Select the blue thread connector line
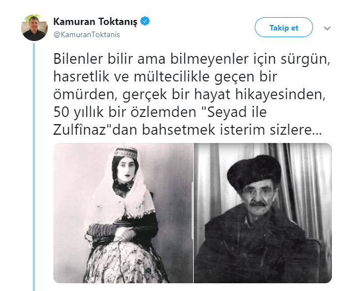Image resolution: width=348 pixels, height=291 pixels. point(34,166)
